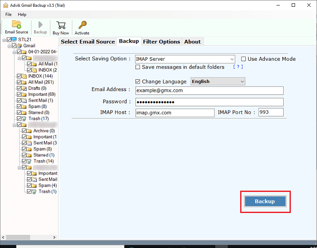Open the Select Saving Option dropdown
The image size is (317, 248).
tap(185, 59)
